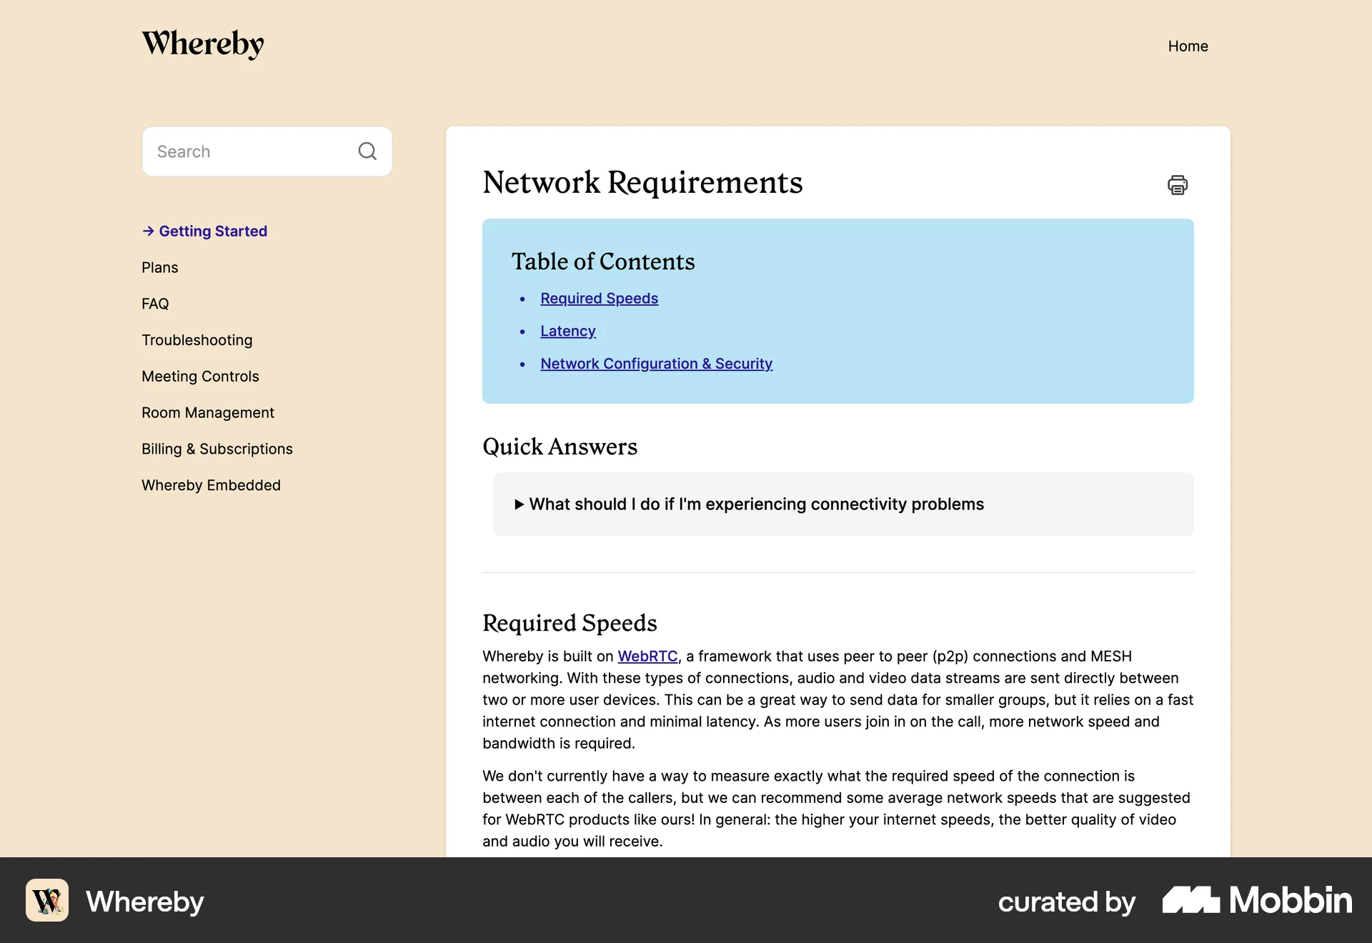Click the print icon near Network Requirements title
The width and height of the screenshot is (1372, 943).
click(1178, 184)
